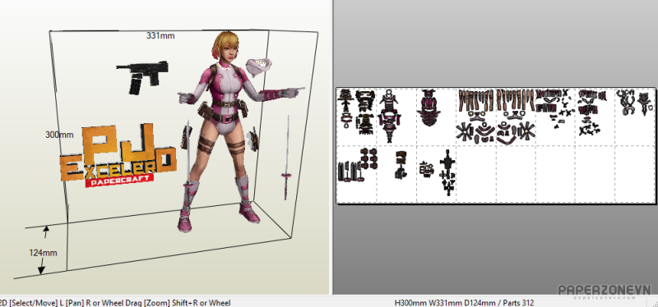
Task: Select the page with pink torso parts
Action: point(436,117)
